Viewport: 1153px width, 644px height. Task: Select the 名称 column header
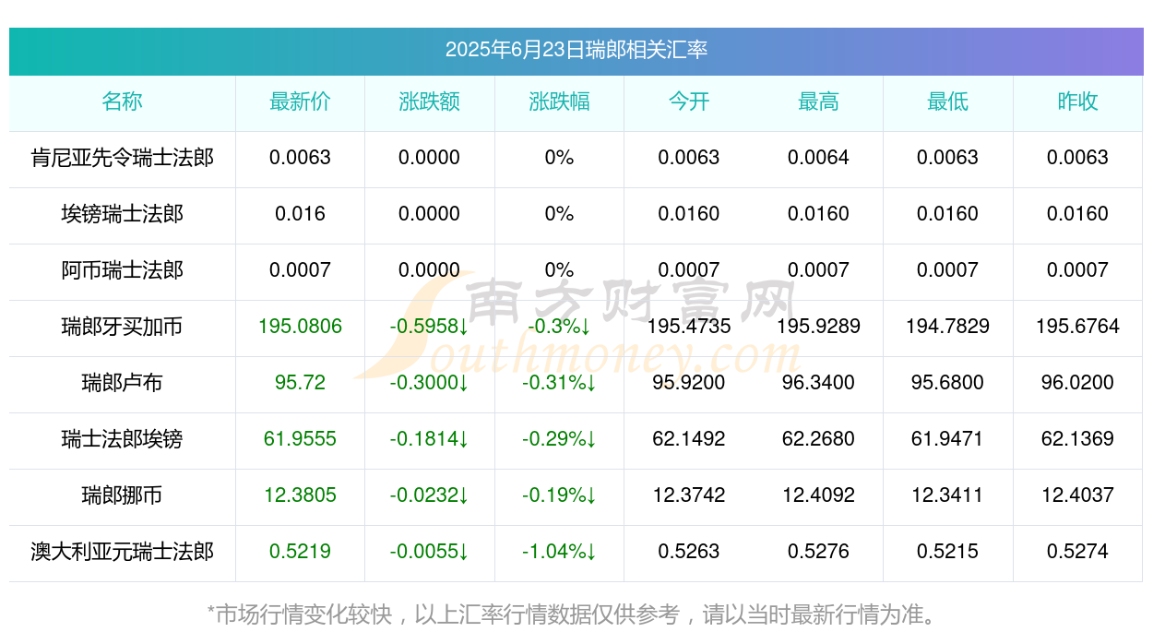click(123, 101)
